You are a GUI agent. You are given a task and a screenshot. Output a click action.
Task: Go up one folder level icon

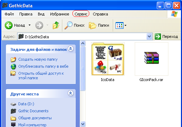click(x=56, y=25)
